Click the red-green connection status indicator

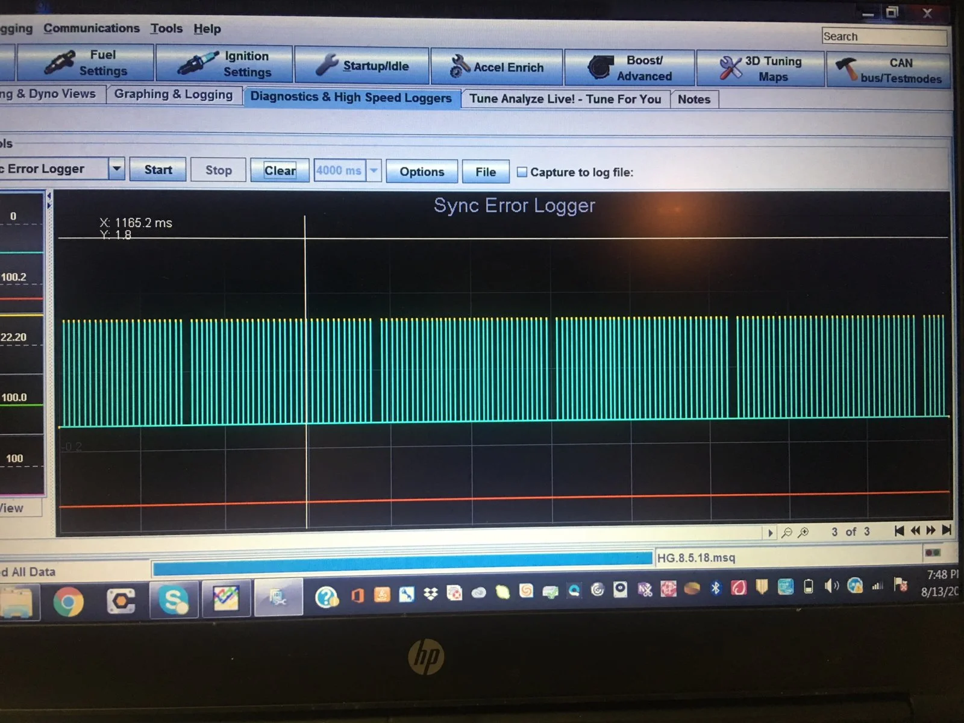pos(933,552)
